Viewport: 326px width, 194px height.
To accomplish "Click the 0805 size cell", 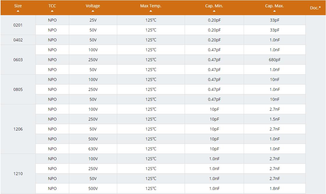I will point(18,89).
